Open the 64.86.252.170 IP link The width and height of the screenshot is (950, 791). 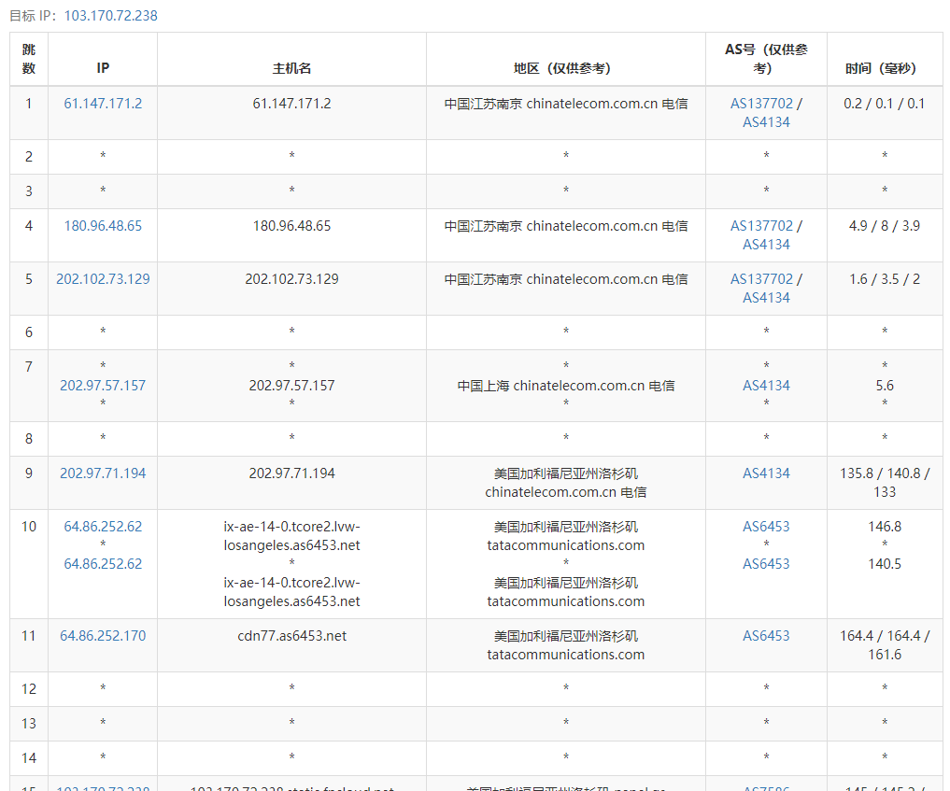[x=103, y=636]
